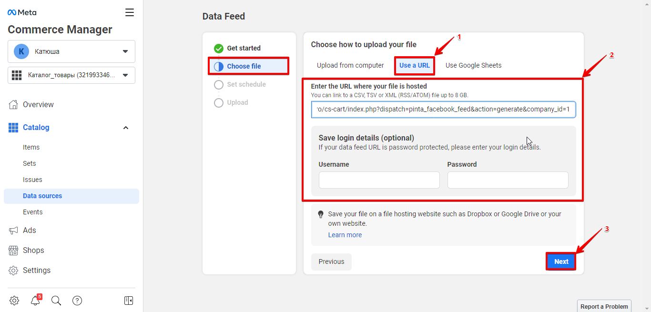Switch to Upload from computer tab
This screenshot has width=651, height=312.
[350, 65]
